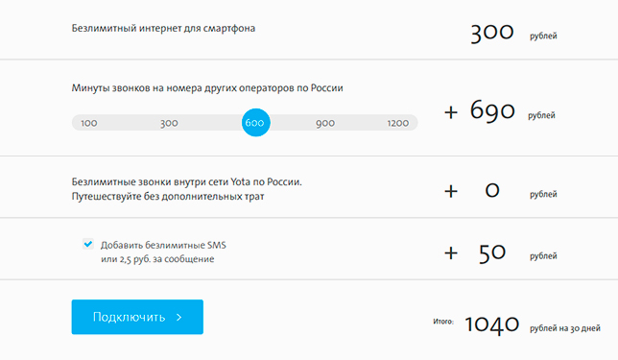618x360 pixels.
Task: Select 300 minutes on the slider
Action: pyautogui.click(x=169, y=123)
